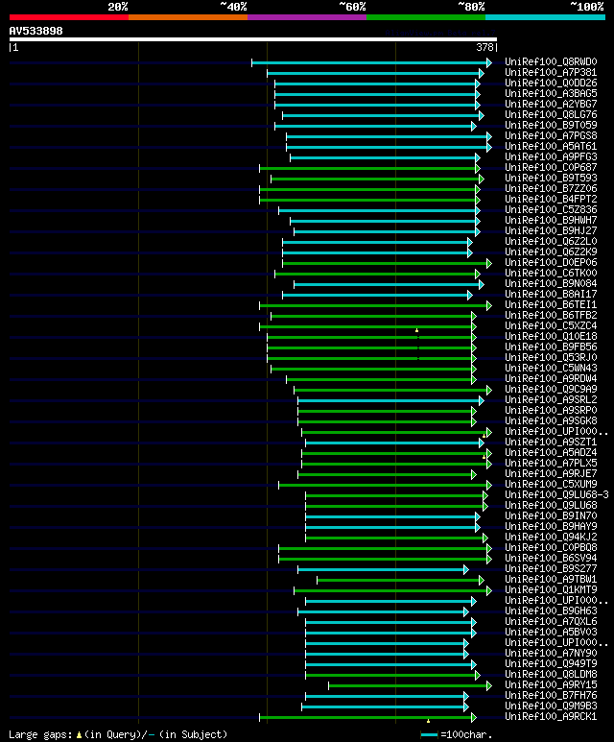Select the UniRef100_Q6Z2L0 label
614x742 pixels.
(551, 241)
